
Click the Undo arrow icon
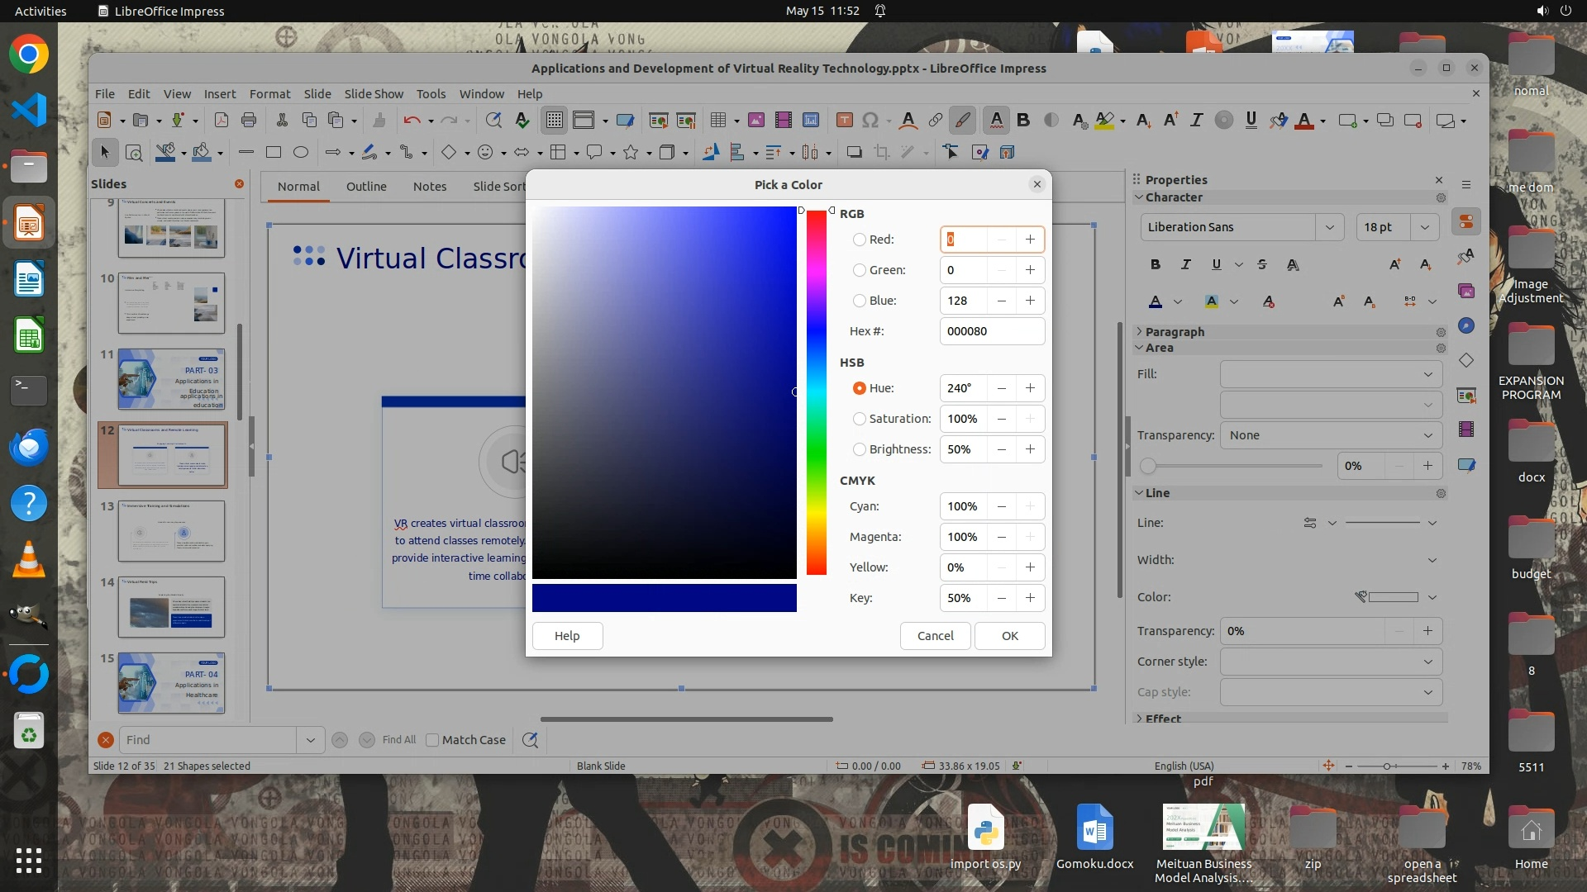(412, 121)
